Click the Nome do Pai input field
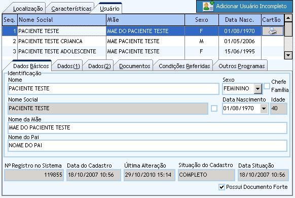This screenshot has height=198, width=295. (x=147, y=145)
